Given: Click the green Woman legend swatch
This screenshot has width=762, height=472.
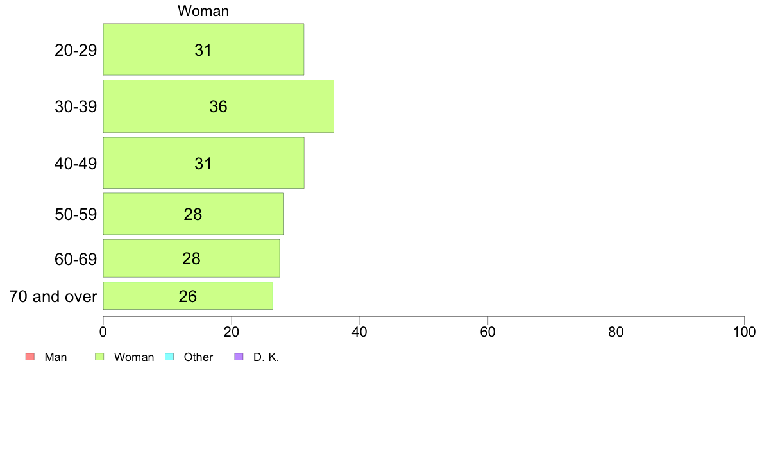Looking at the screenshot, I should 99,357.
